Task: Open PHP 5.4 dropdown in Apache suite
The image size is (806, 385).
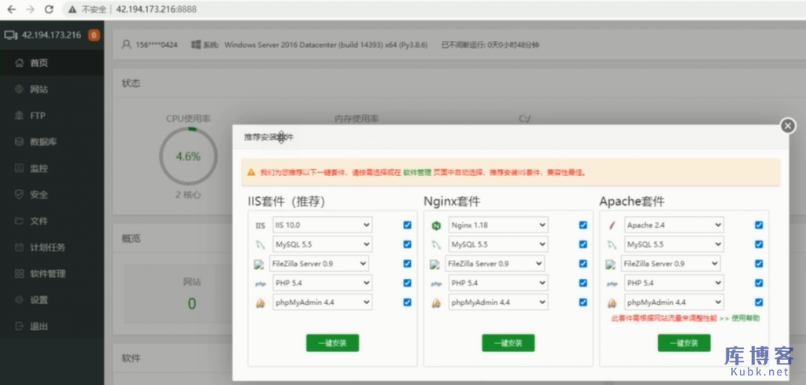Action: 674,283
